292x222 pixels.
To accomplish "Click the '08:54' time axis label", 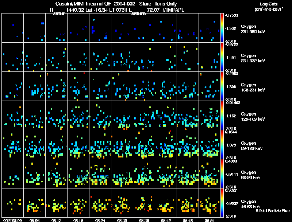I will [x=210, y=220].
